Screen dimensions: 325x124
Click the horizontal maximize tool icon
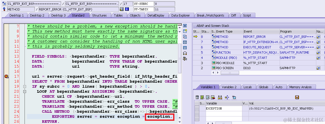185,48
